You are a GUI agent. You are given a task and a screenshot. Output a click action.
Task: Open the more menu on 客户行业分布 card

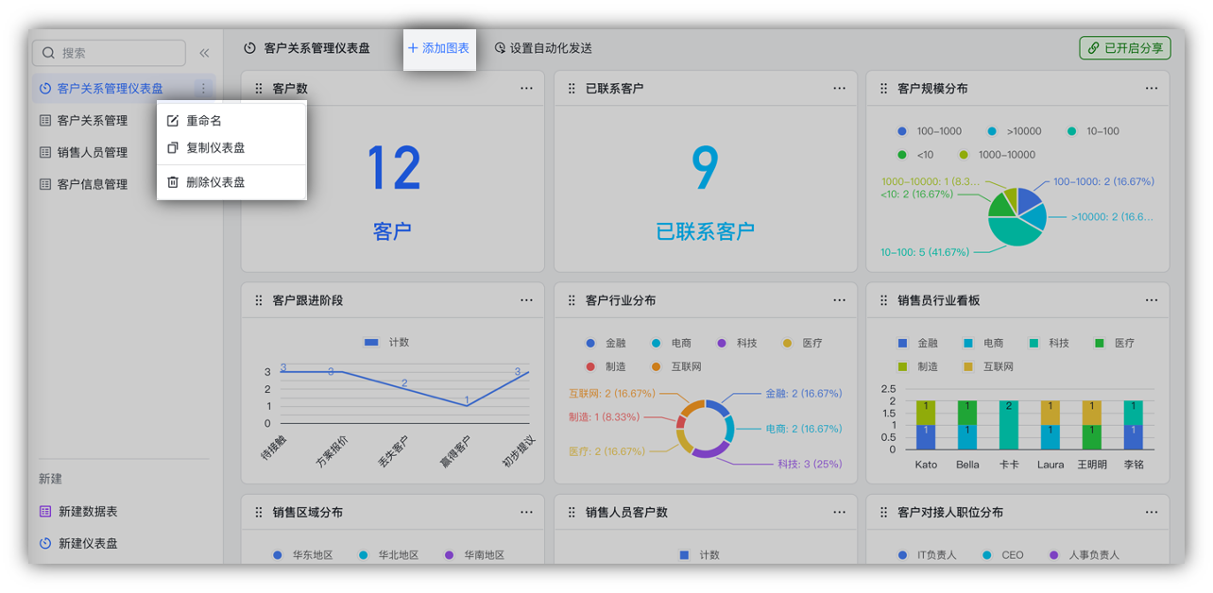(x=839, y=300)
